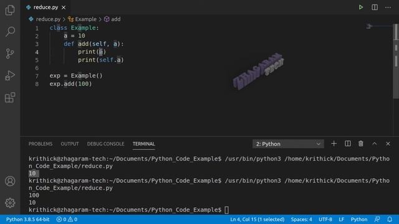The width and height of the screenshot is (399, 224).
Task: Switch to the OUTPUT tab
Action: click(69, 144)
